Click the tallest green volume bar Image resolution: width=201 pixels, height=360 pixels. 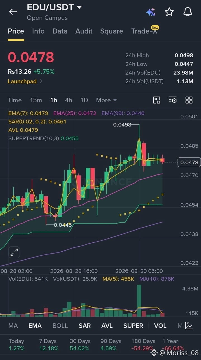tap(139, 301)
